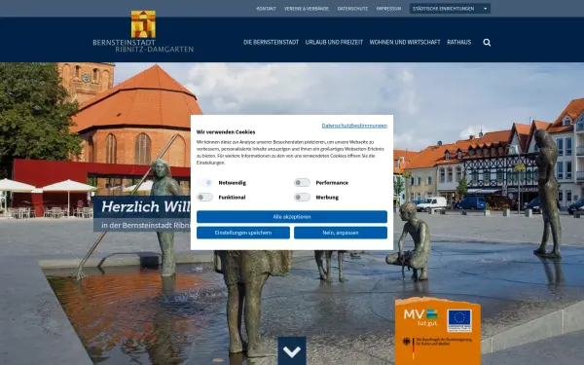
Task: Open Die Bernsteinstadt menu
Action: 272,42
